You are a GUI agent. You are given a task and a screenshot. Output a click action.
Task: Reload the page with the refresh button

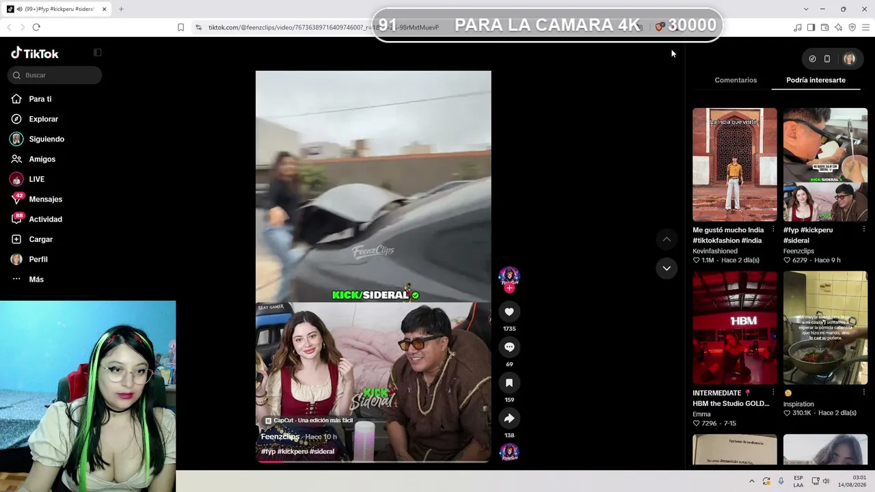point(36,27)
